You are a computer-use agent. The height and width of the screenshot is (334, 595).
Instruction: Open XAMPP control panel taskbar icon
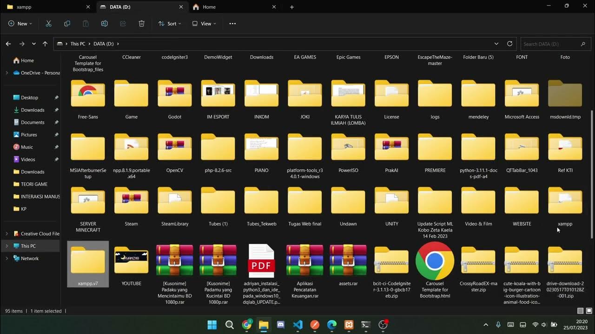tap(349, 325)
